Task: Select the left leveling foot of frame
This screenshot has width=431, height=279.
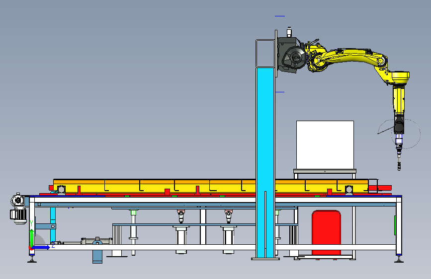Action: pyautogui.click(x=32, y=259)
